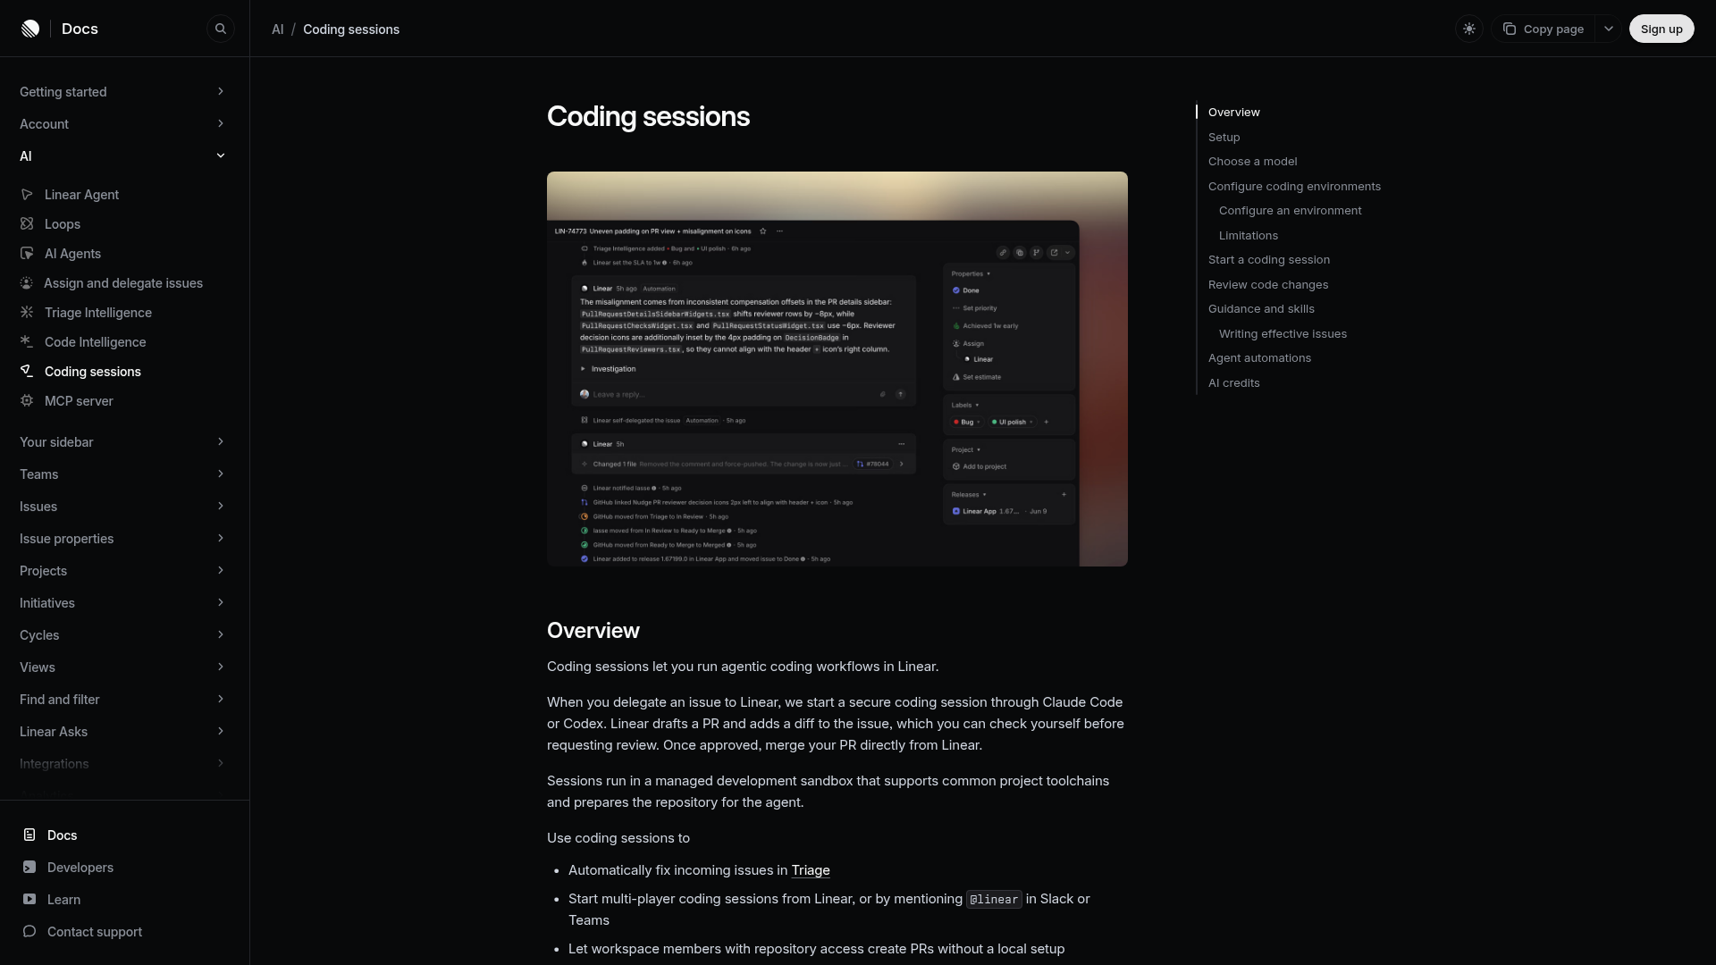The height and width of the screenshot is (965, 1716).
Task: Open the Contact support link
Action: tap(95, 931)
